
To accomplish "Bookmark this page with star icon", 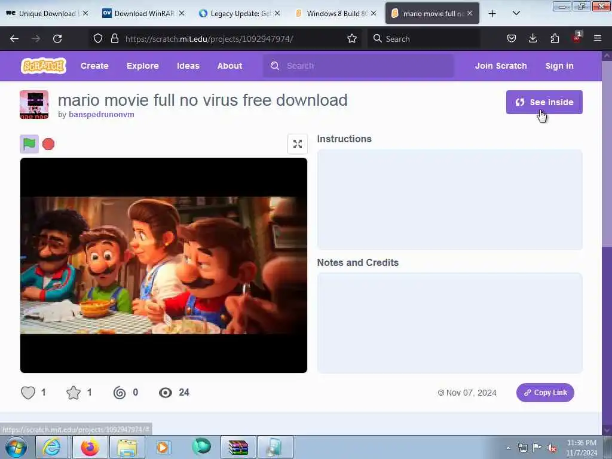I will (x=352, y=38).
